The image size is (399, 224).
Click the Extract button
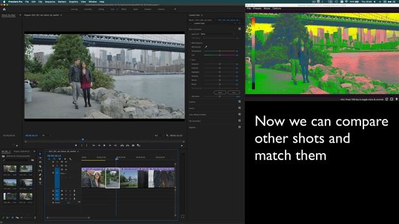[127, 146]
